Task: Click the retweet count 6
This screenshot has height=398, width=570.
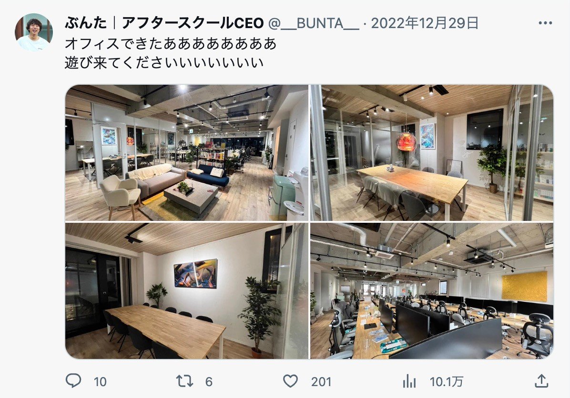Action: (x=209, y=382)
